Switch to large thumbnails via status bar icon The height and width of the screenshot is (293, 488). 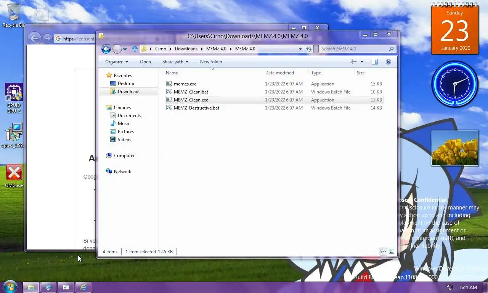point(392,252)
